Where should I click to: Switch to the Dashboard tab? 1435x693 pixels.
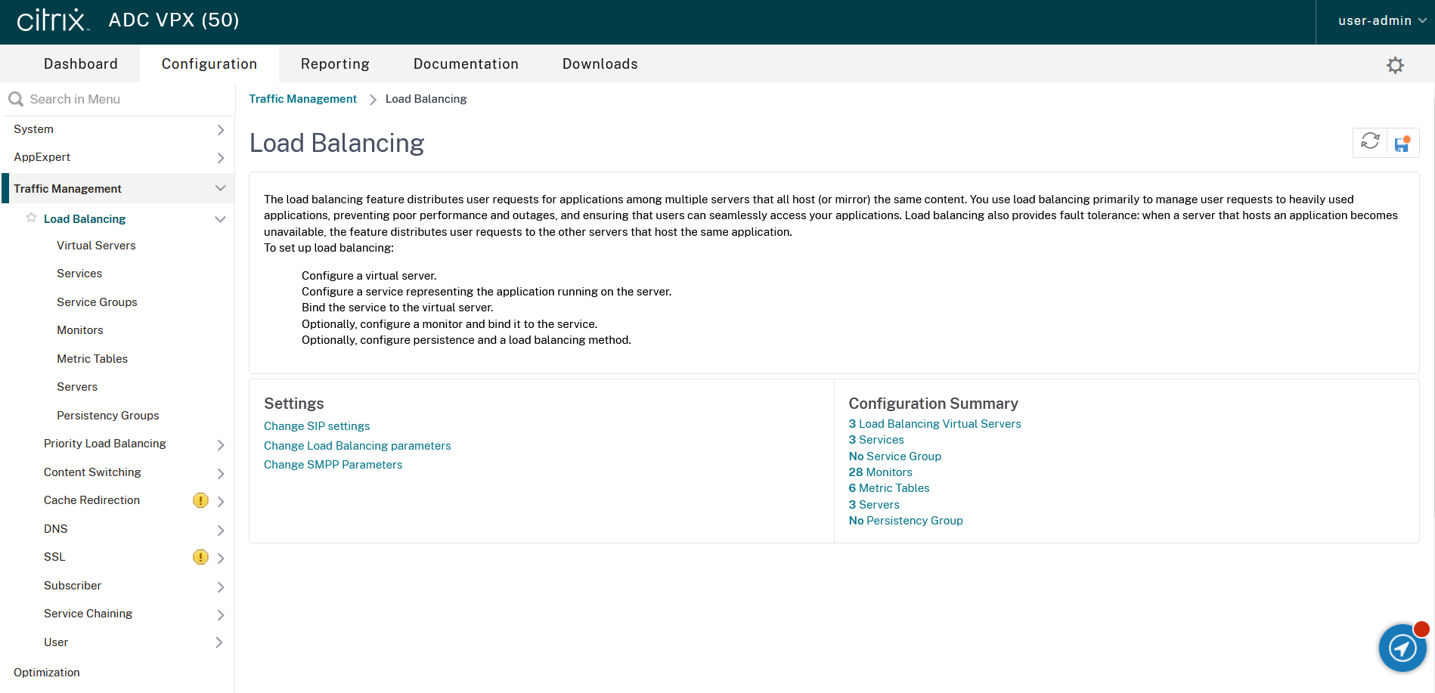pos(81,64)
